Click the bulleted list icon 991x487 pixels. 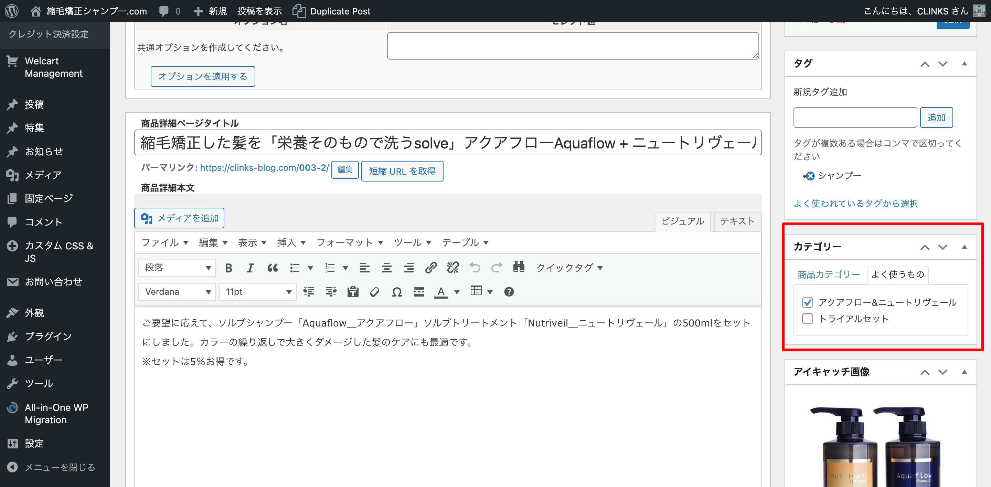pyautogui.click(x=295, y=268)
